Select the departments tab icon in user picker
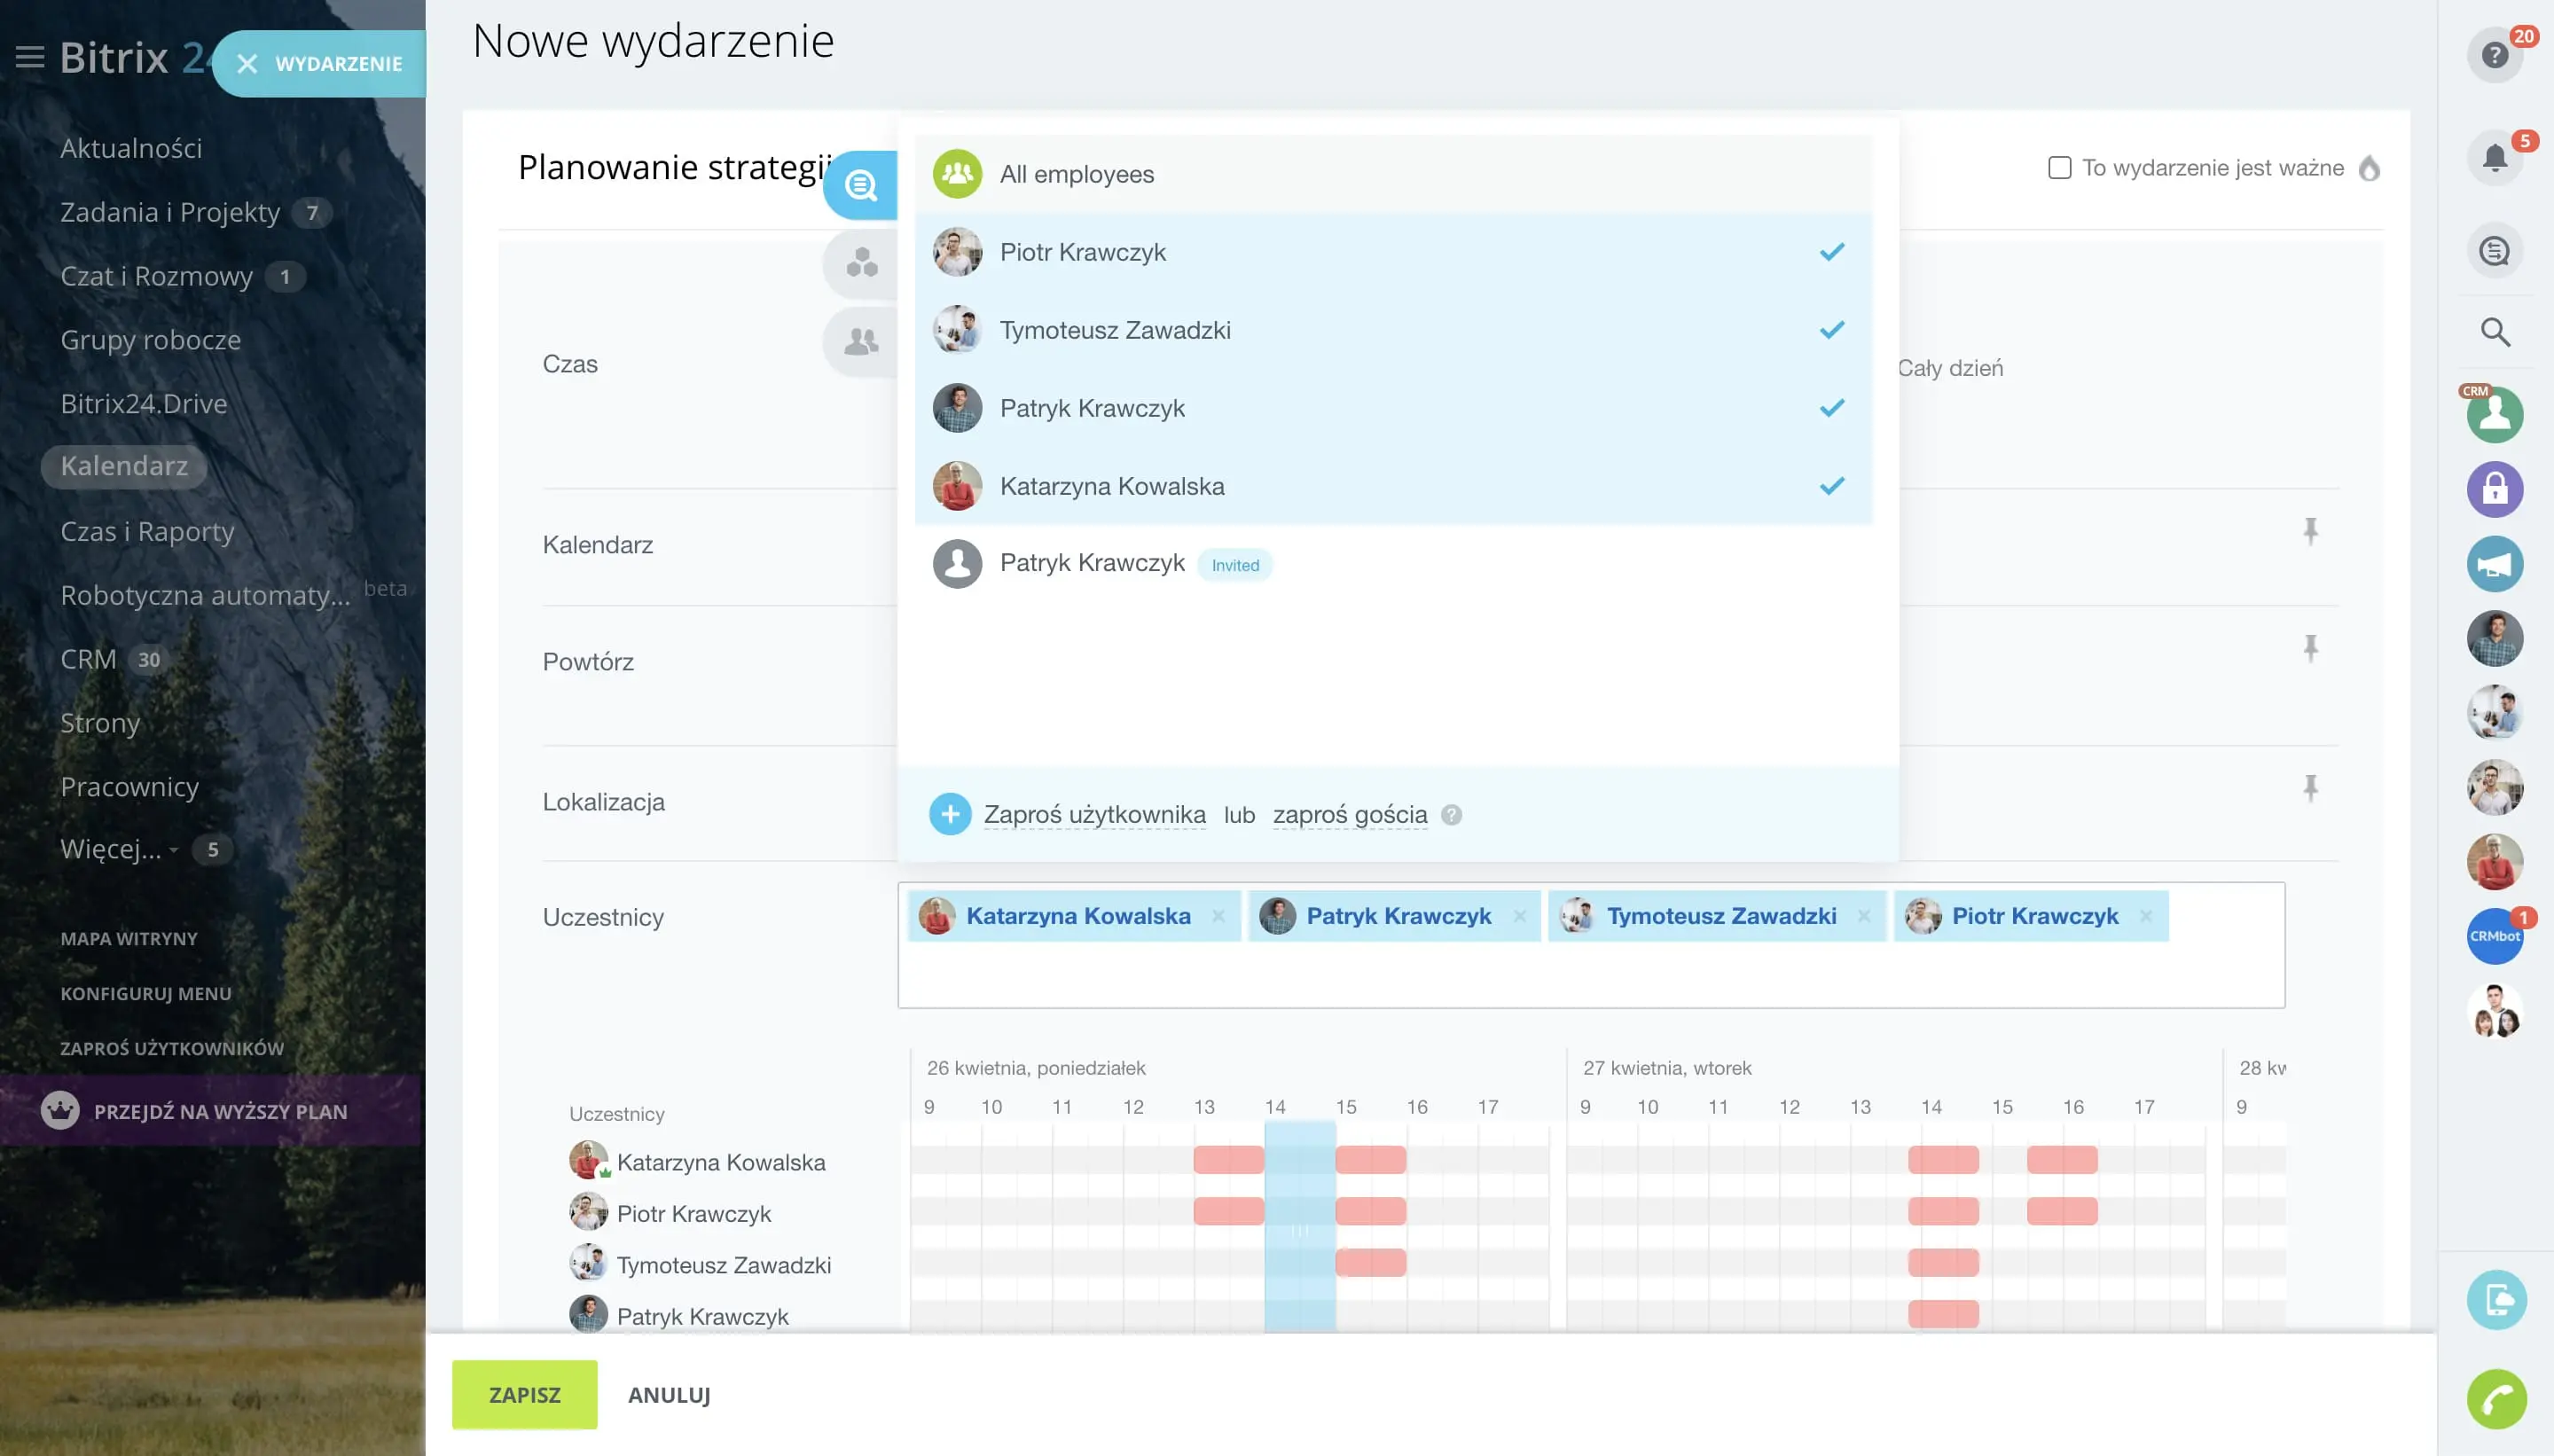2554x1456 pixels. click(x=861, y=342)
